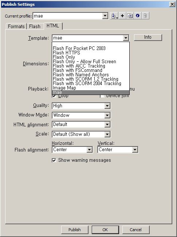Collapse the Template dropdown arrow
The height and width of the screenshot is (237, 177).
[126, 38]
